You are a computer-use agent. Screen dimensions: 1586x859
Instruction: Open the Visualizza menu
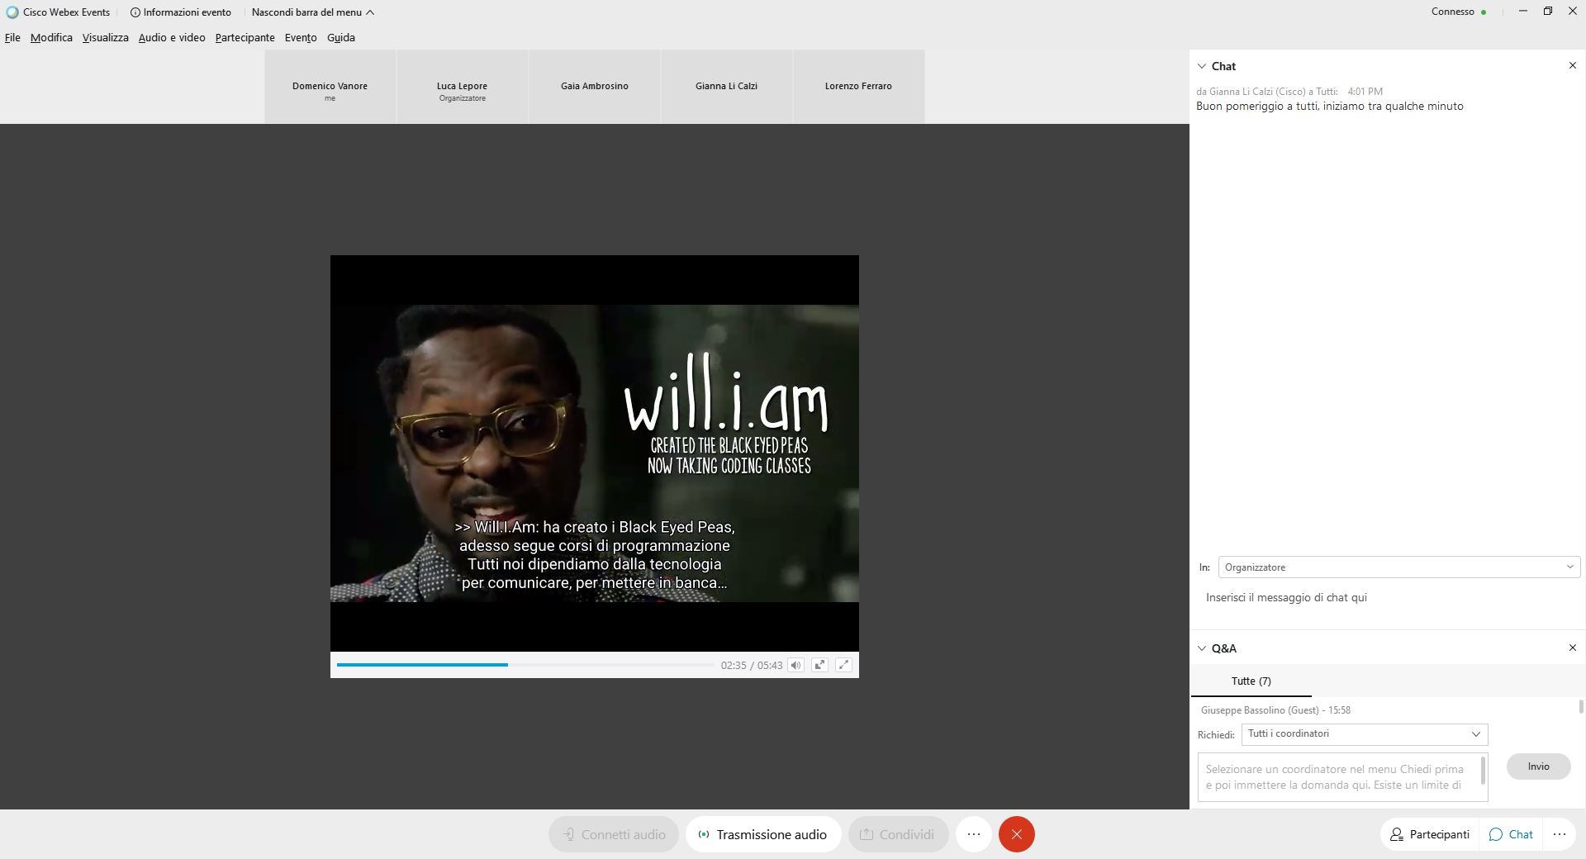click(x=105, y=38)
